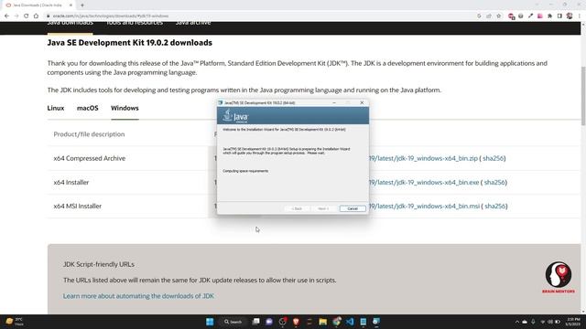Viewport: 586px width, 329px height.
Task: Switch to the Linux tab
Action: pyautogui.click(x=56, y=108)
